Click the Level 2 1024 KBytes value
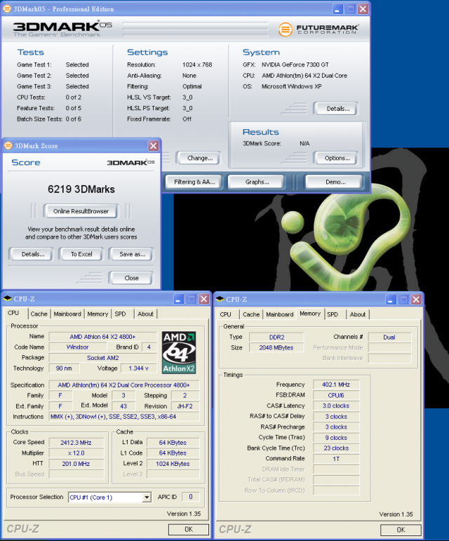Screen dimensions: 449x541 [173, 464]
